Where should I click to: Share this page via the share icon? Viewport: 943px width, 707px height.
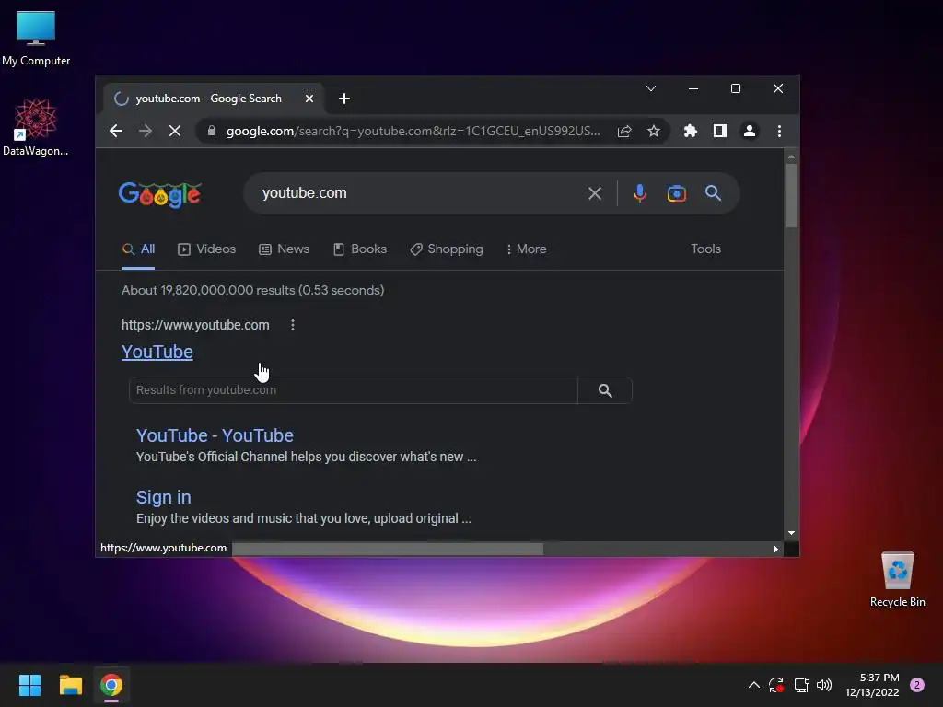(624, 131)
